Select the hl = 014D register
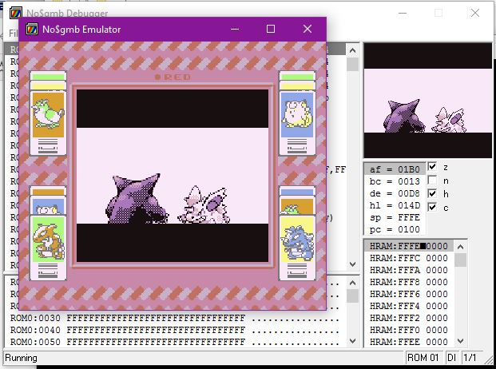The width and height of the screenshot is (496, 369). click(395, 205)
